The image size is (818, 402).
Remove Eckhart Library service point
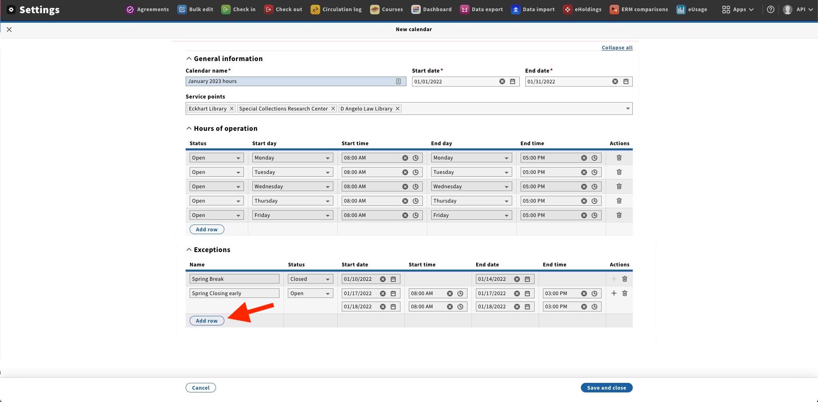(232, 108)
